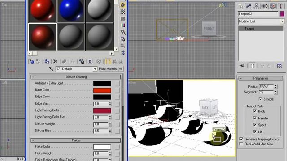Viewport: 287px width, 161px height.
Task: Click Make Unique in modifier stack
Action: coord(262,66)
